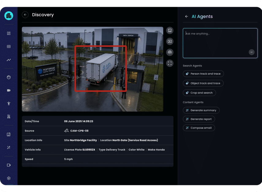
Task: Click the camera icon next to CAM-CPB-08
Action: pos(66,130)
